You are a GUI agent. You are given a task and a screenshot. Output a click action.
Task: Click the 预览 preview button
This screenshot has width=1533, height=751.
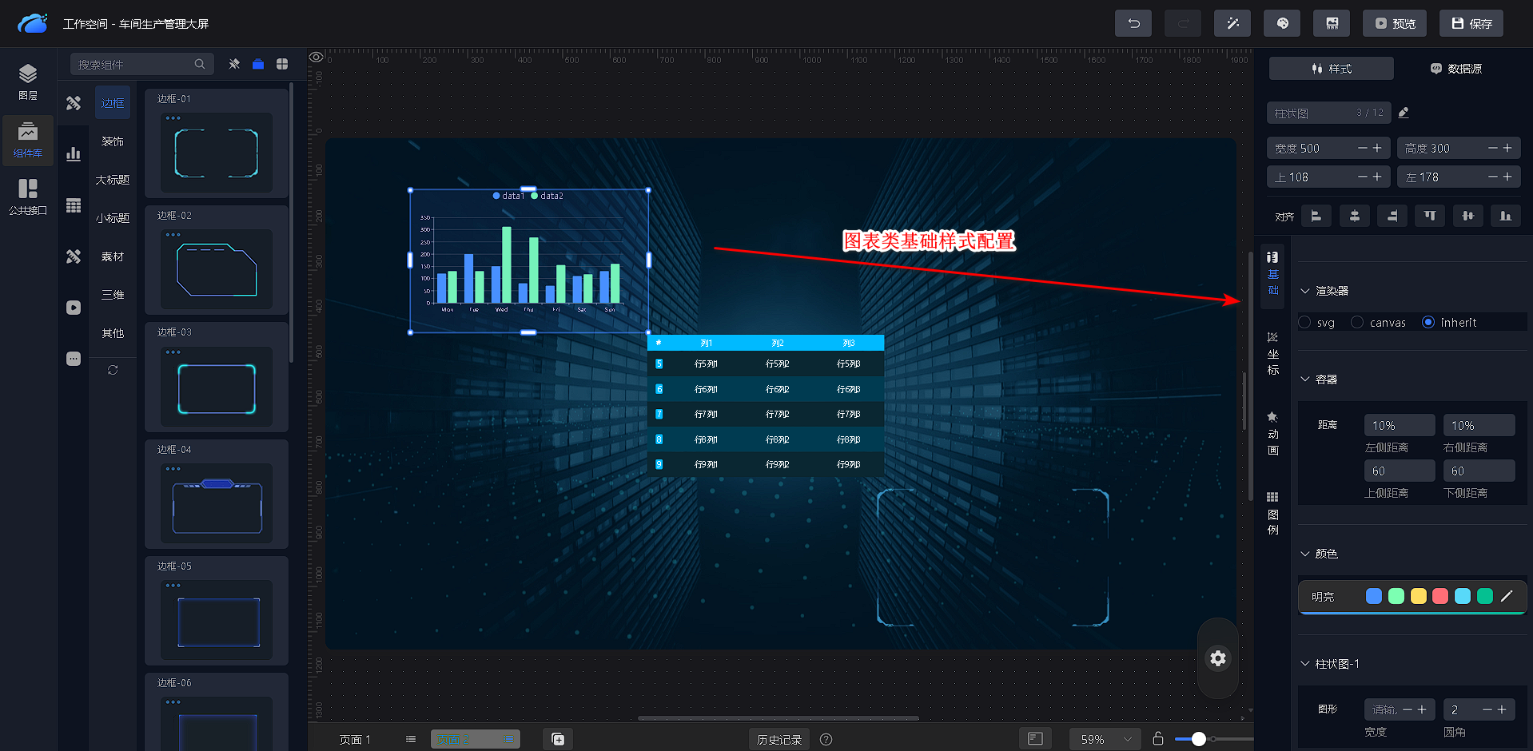1394,23
